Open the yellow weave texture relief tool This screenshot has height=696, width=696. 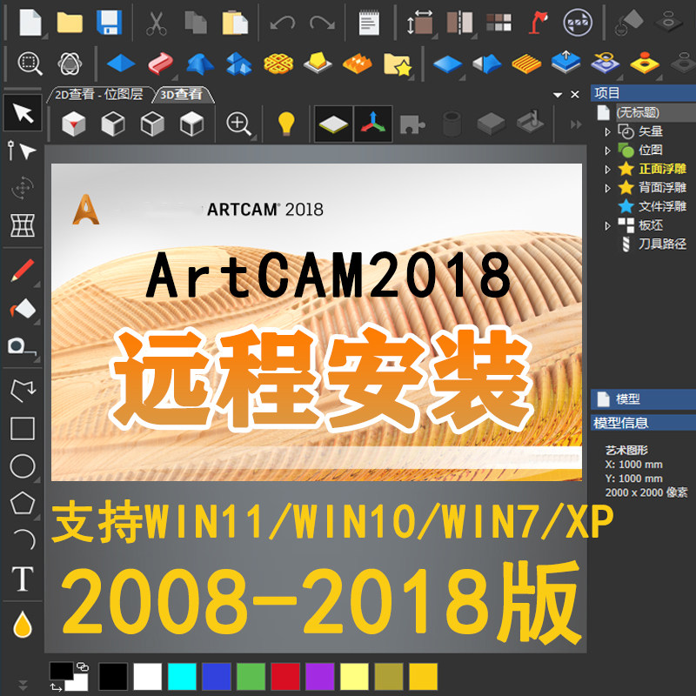point(278,64)
